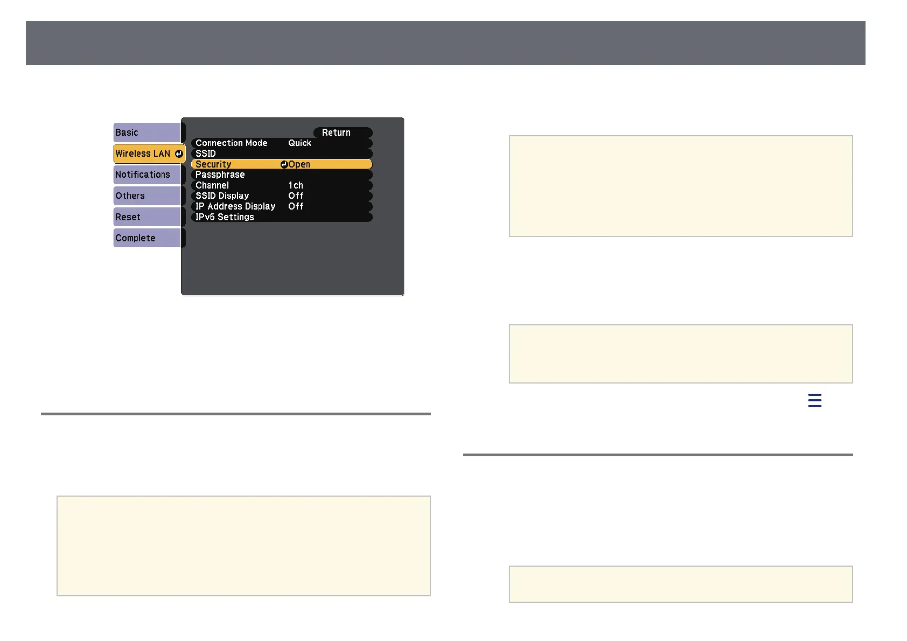Click the Open security value
Screen dimensions: 907x641
click(299, 164)
